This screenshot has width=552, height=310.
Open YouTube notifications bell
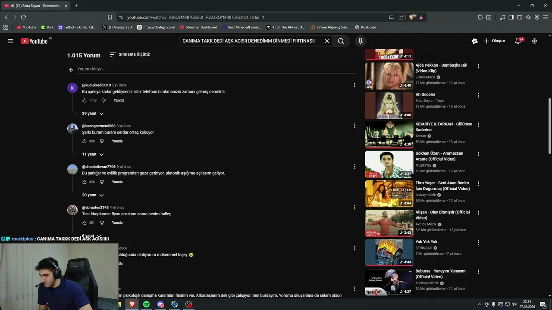click(518, 41)
